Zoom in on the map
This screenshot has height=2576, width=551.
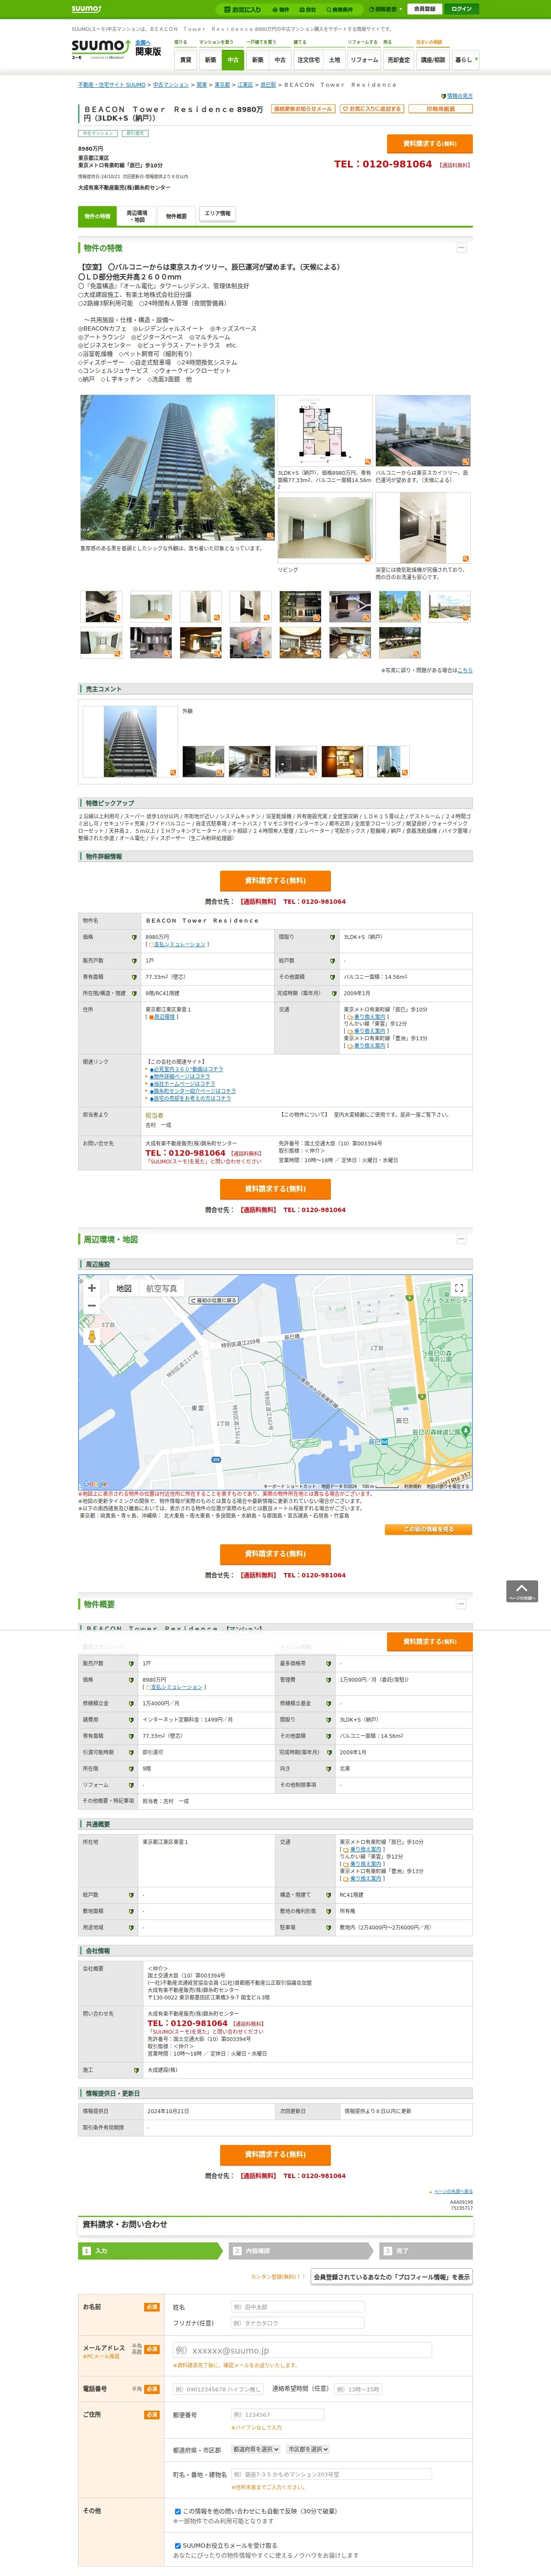coord(92,1288)
